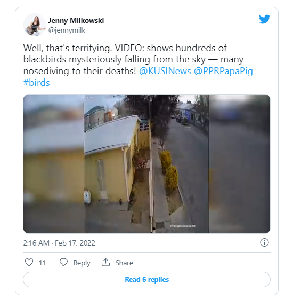
Task: Click the Reply text label
Action: click(x=82, y=263)
